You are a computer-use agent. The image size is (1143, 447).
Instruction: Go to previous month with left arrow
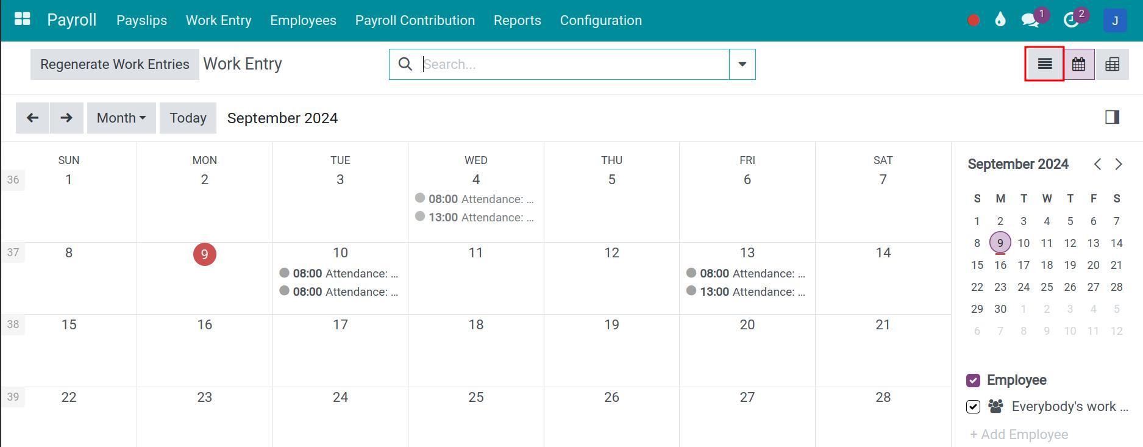[33, 118]
